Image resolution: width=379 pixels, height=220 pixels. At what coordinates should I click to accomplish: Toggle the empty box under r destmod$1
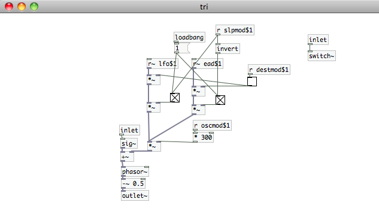tap(252, 82)
